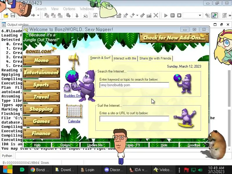Pause the debugger process
The height and width of the screenshot is (174, 232).
[173, 15]
